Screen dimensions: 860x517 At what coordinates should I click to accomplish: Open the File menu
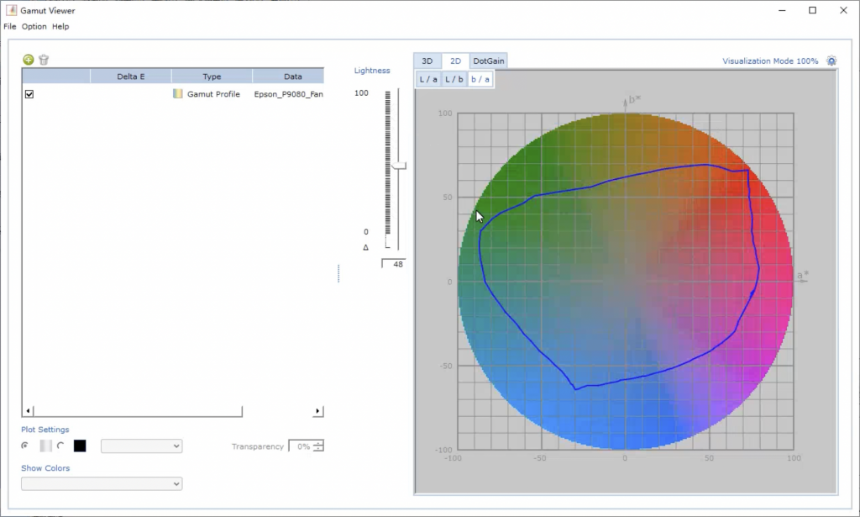[x=10, y=26]
